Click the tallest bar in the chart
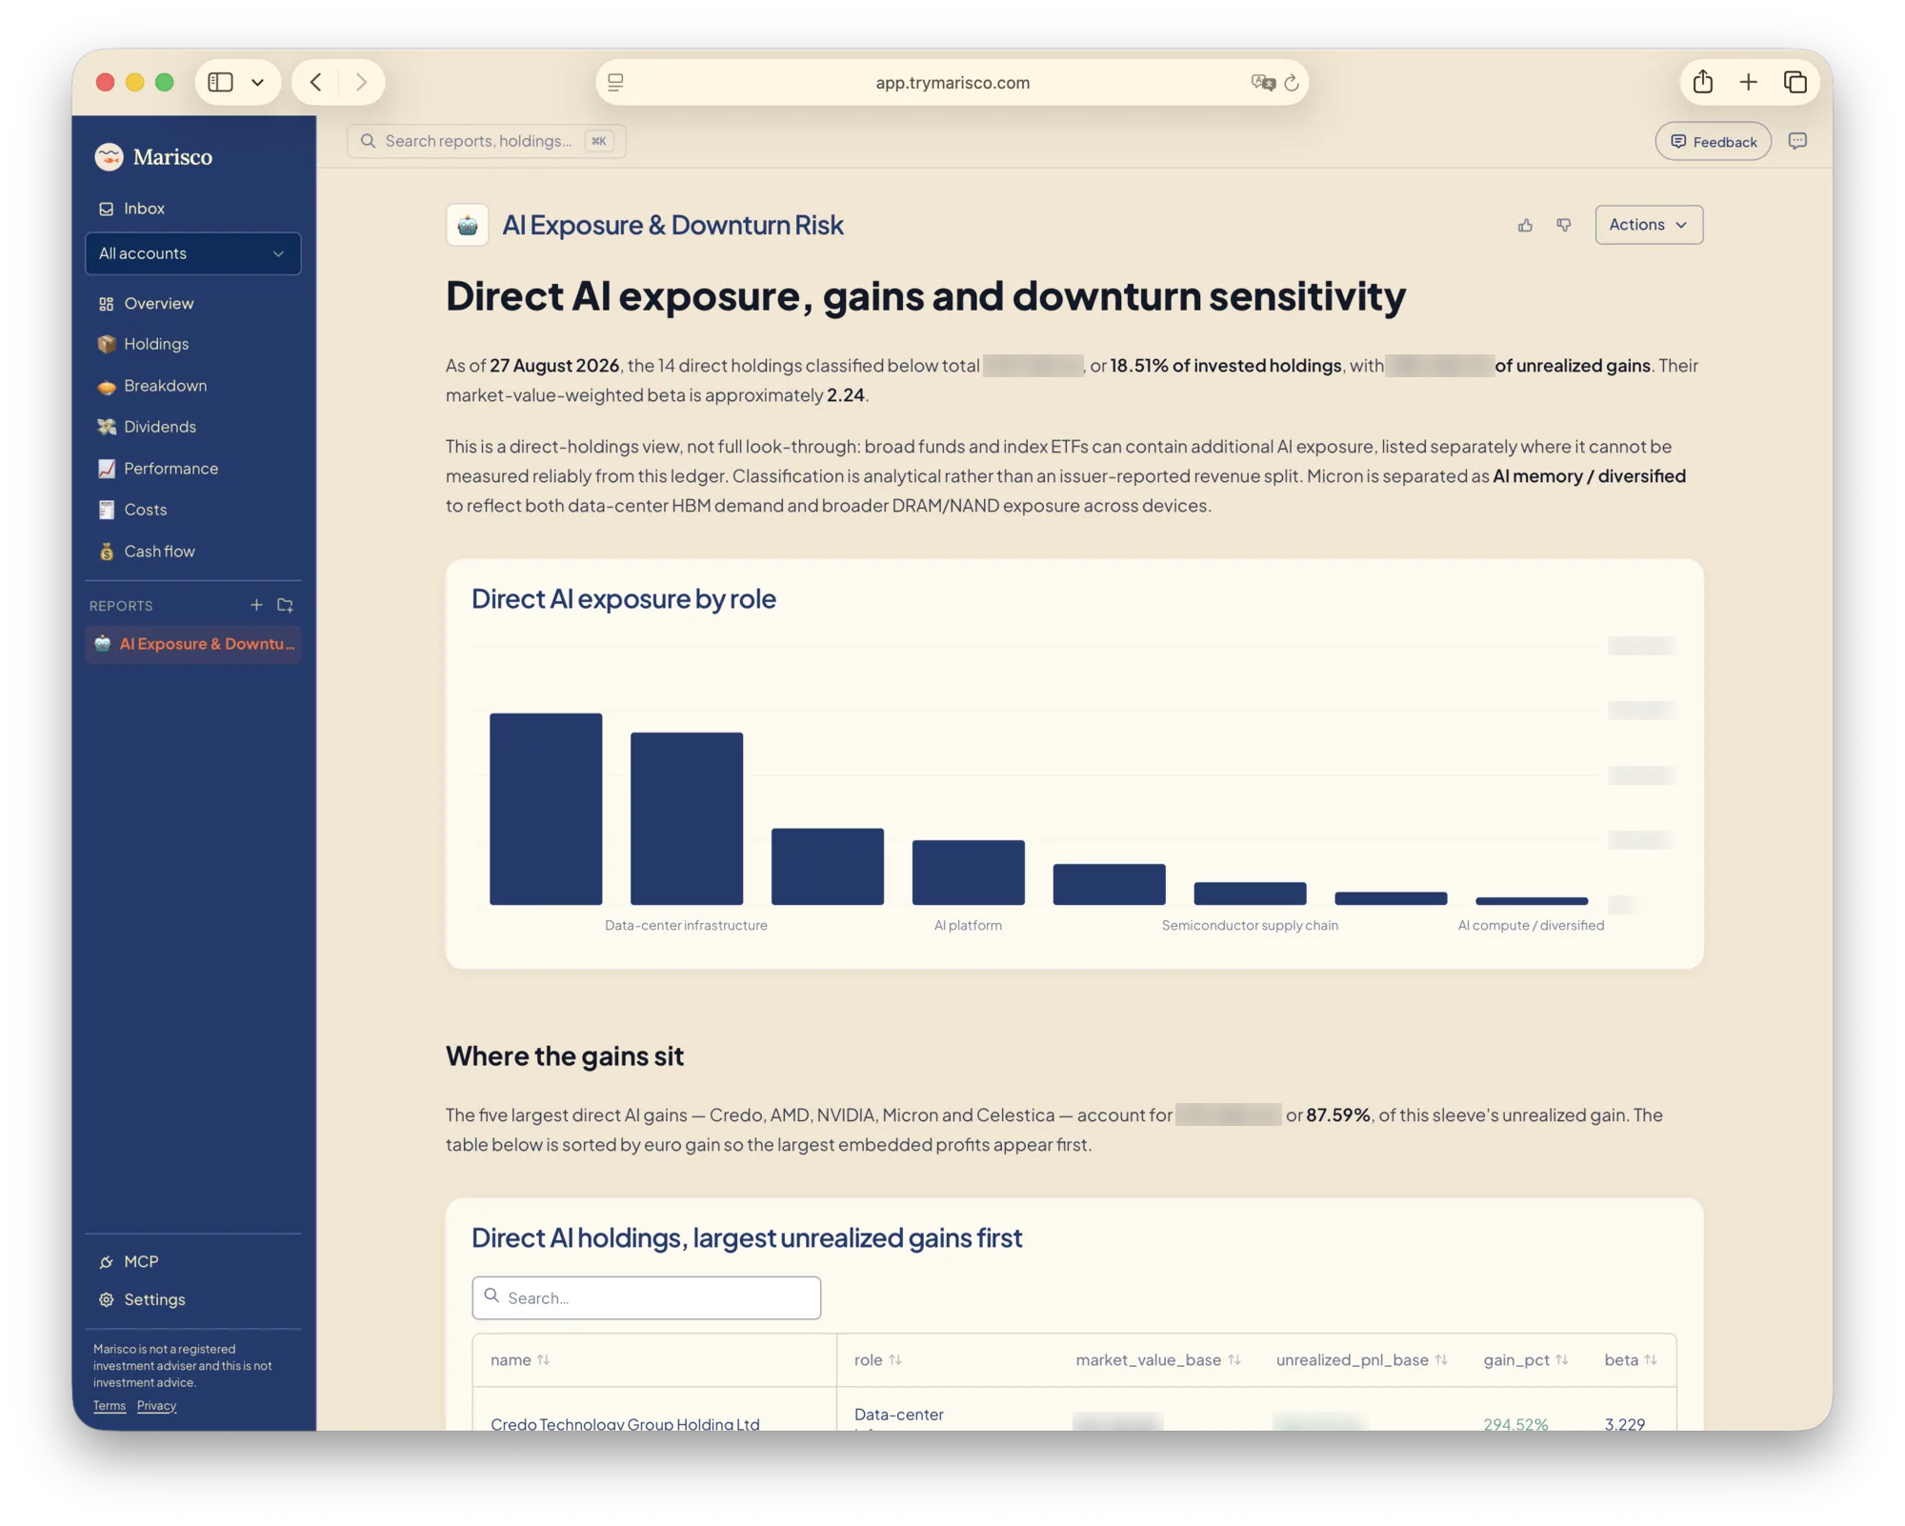 point(546,809)
